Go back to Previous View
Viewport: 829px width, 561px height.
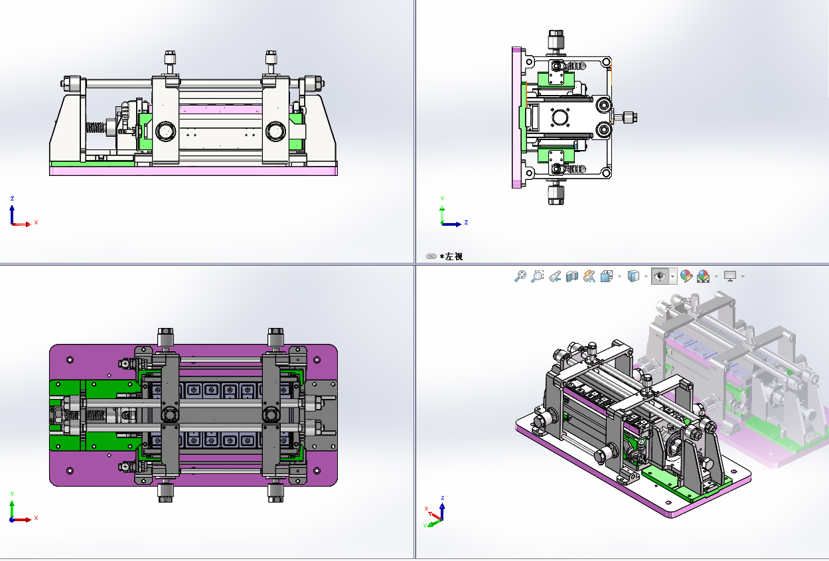(555, 276)
